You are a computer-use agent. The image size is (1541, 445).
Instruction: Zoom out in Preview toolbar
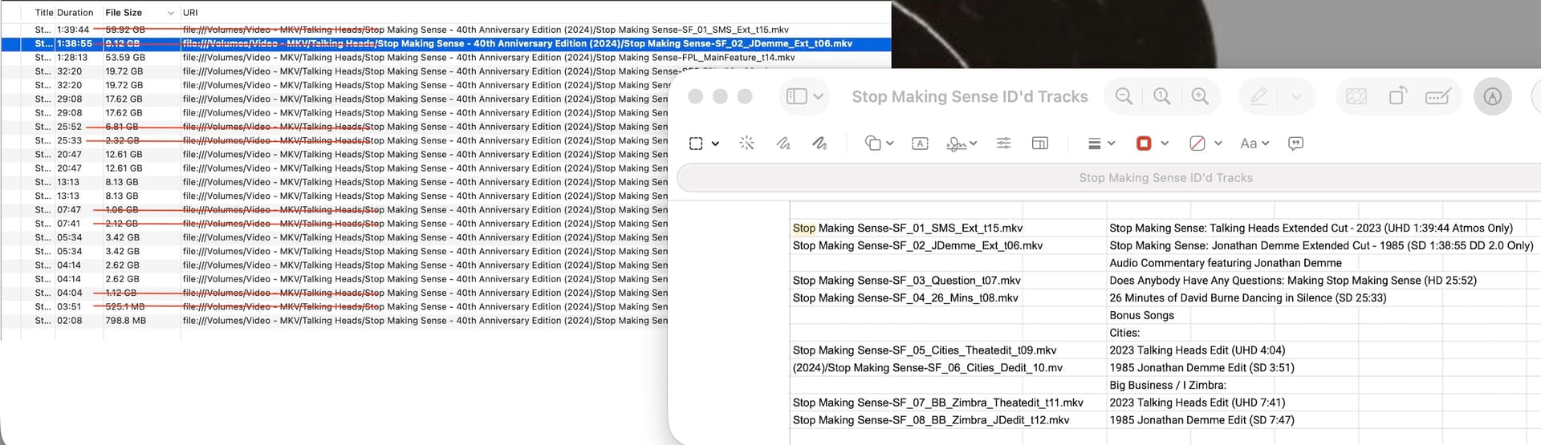1124,96
